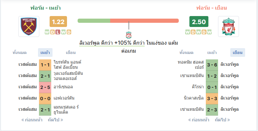Click the last W form badge for Liverpool
This screenshot has width=258, height=131.
209,32
